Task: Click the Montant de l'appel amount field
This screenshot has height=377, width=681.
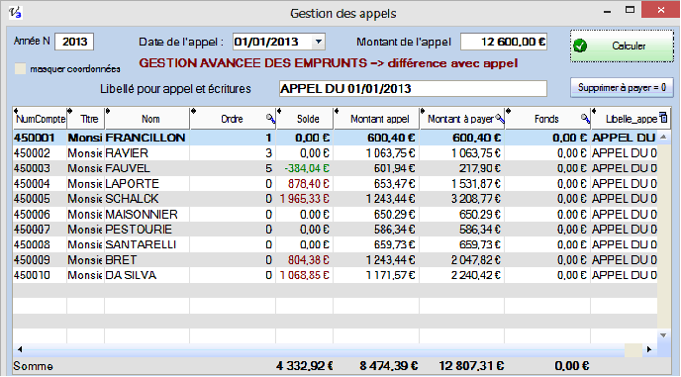Action: point(504,42)
